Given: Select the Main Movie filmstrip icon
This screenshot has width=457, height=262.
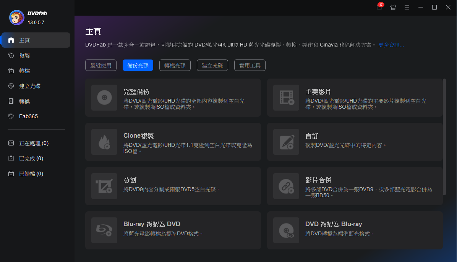Looking at the screenshot, I should [286, 98].
